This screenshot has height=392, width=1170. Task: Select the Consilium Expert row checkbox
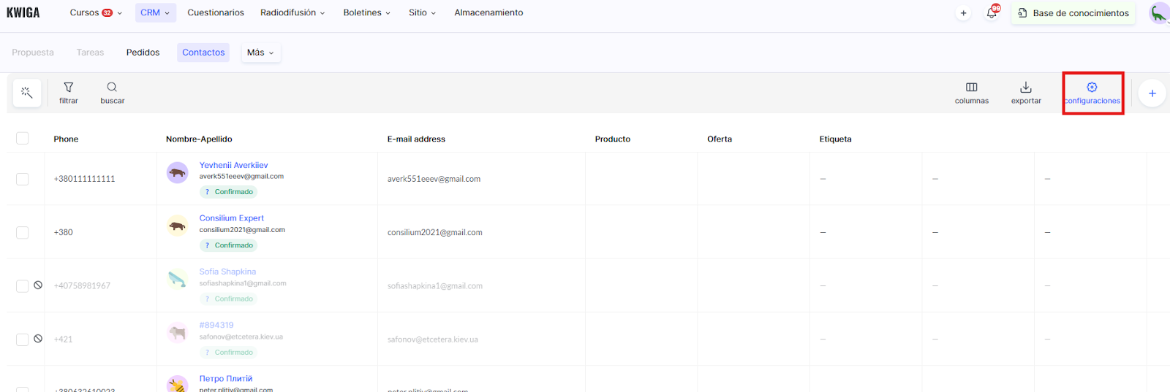[x=23, y=232]
